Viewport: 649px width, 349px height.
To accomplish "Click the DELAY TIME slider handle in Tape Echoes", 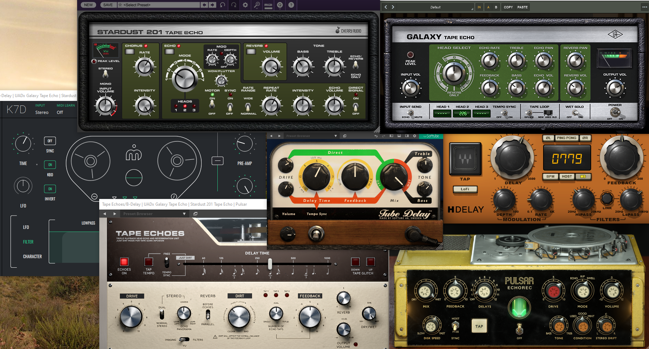I will [x=270, y=264].
